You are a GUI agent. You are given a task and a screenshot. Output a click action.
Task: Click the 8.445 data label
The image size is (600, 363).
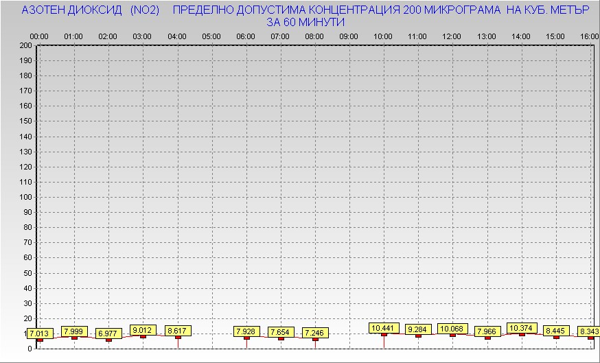point(555,331)
